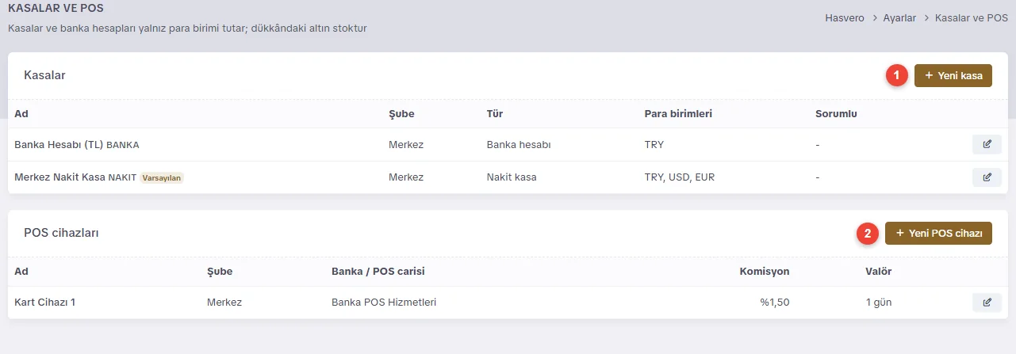Viewport: 1016px width, 354px height.
Task: Click the Kart Cihazı 1 name
Action: [x=45, y=303]
